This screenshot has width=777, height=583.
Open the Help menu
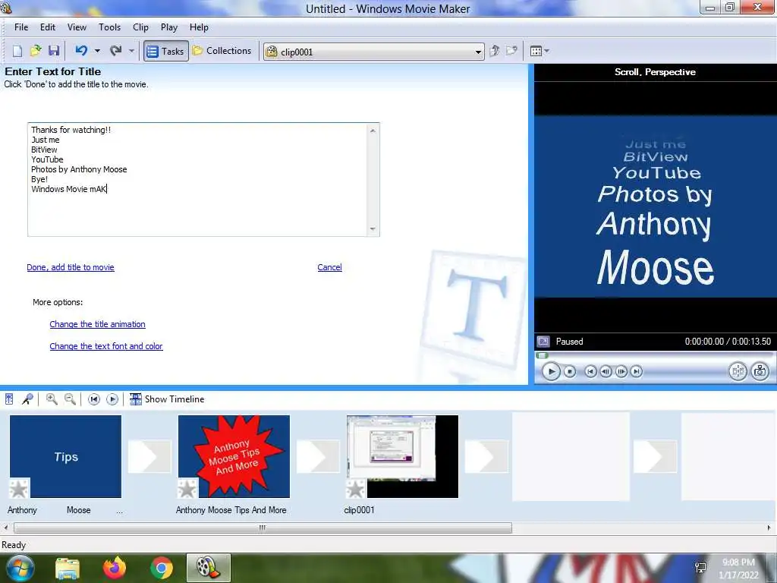199,27
